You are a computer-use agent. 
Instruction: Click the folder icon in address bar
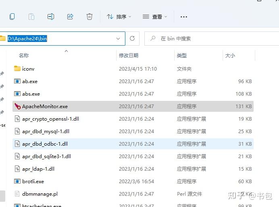[2, 38]
